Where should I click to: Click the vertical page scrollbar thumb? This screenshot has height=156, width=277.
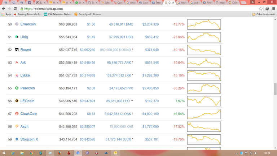coord(275,89)
